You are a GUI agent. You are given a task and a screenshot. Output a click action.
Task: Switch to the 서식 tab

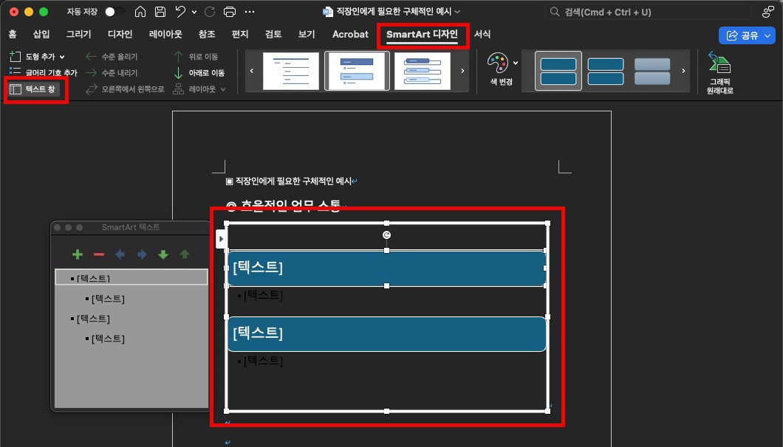pos(482,34)
